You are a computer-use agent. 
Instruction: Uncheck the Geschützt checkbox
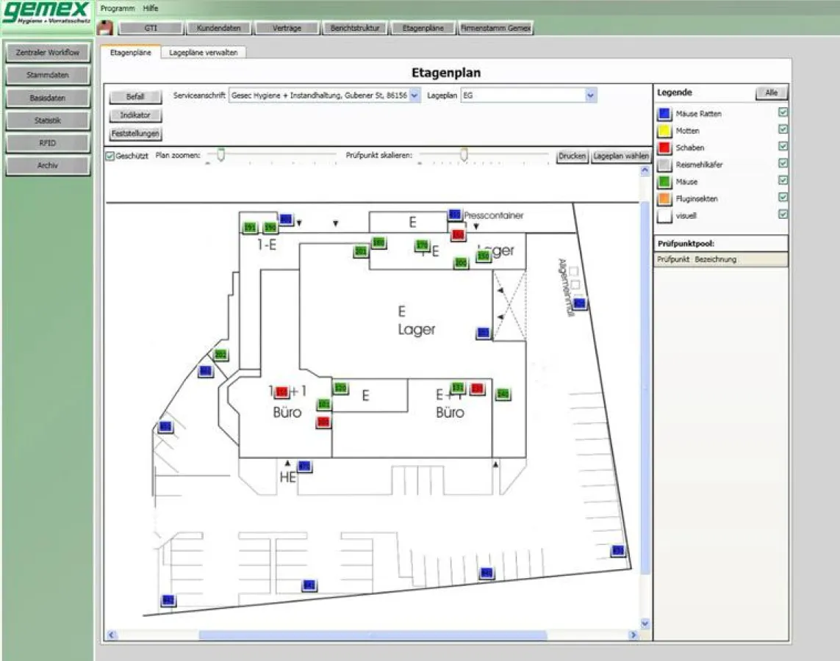[x=110, y=156]
